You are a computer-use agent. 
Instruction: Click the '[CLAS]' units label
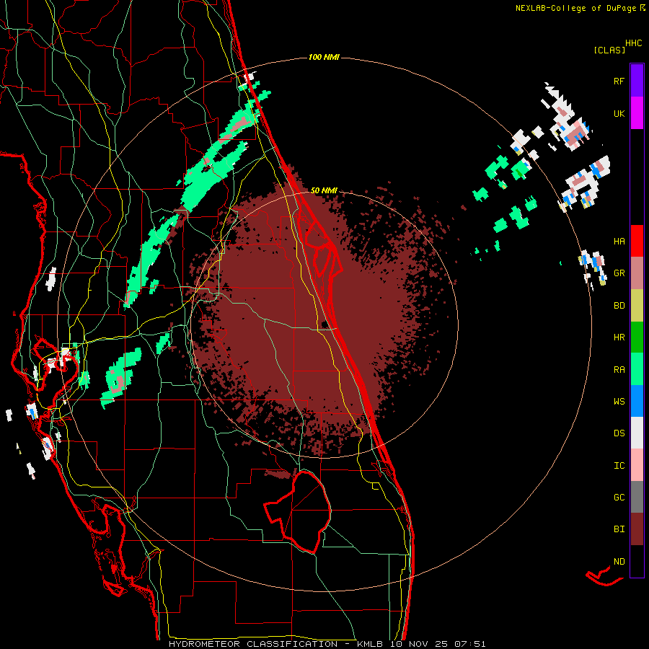(609, 50)
